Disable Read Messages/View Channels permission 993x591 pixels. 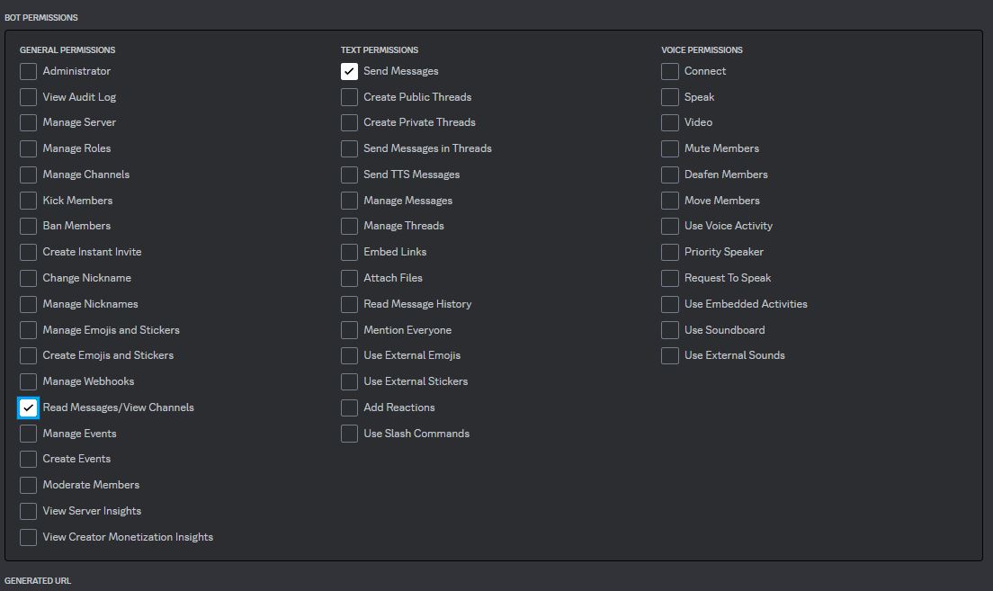click(x=28, y=407)
